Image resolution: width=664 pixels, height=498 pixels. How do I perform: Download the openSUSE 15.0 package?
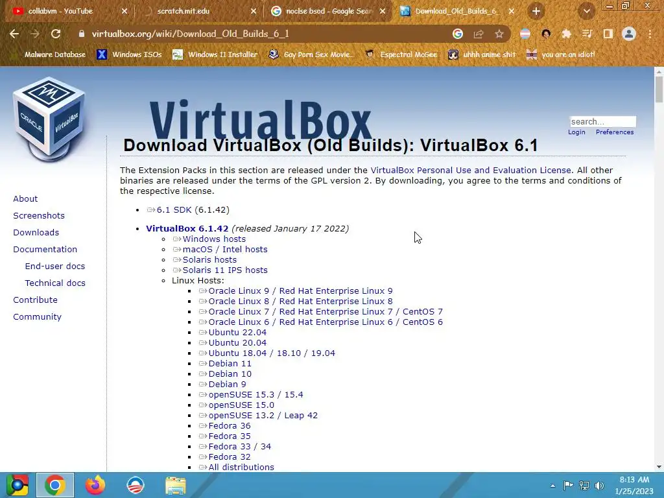pos(241,405)
